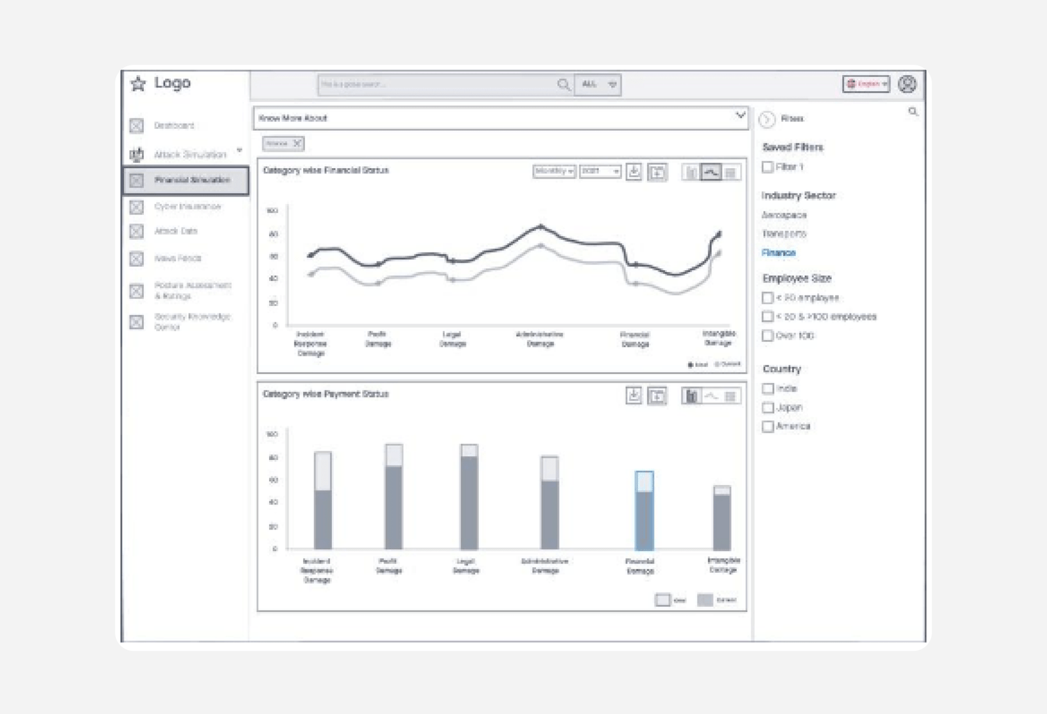This screenshot has height=714, width=1047.
Task: Open the Security Knowledge Center menu item
Action: [192, 322]
